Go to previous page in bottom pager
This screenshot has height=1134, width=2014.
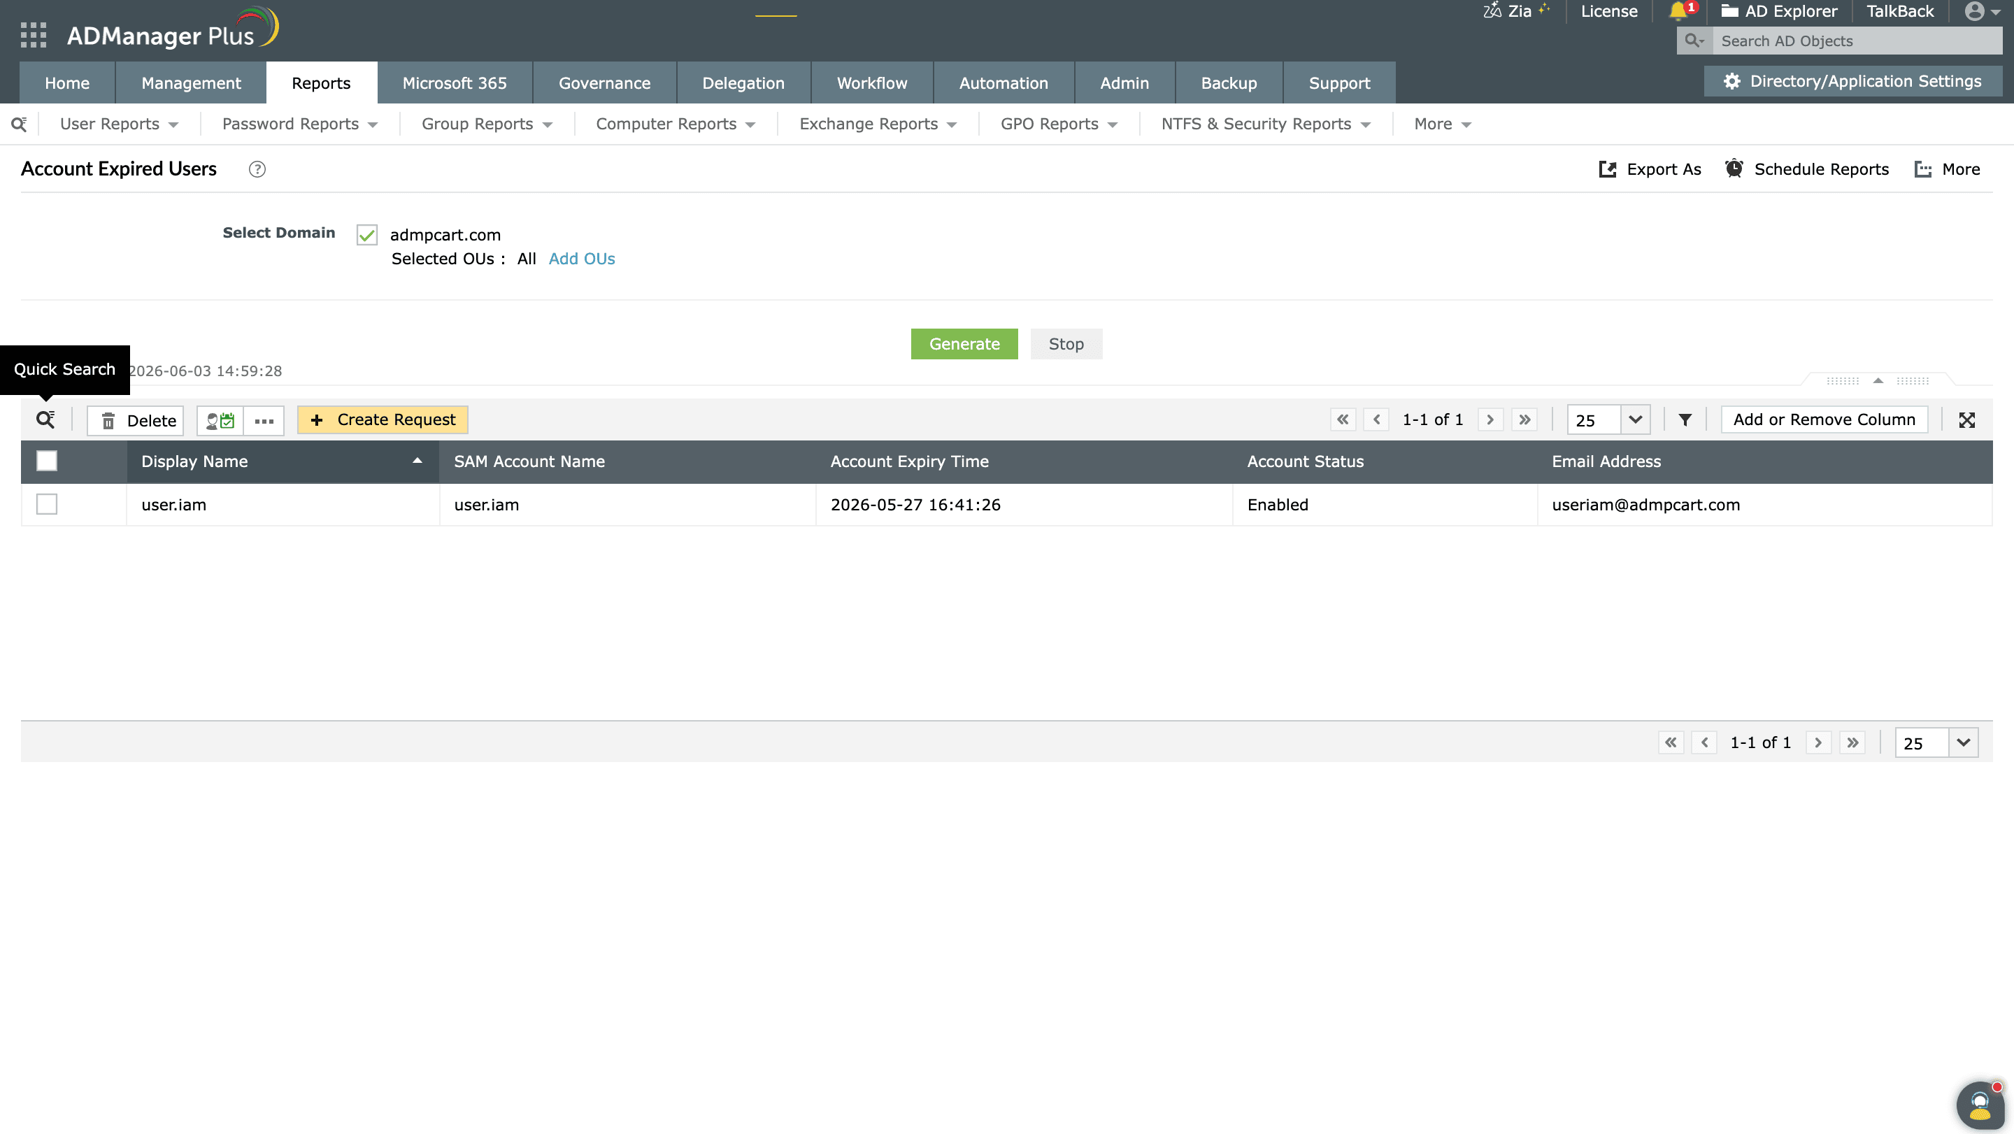1704,742
